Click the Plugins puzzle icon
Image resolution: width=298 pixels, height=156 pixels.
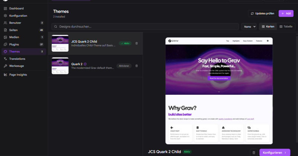click(x=5, y=44)
